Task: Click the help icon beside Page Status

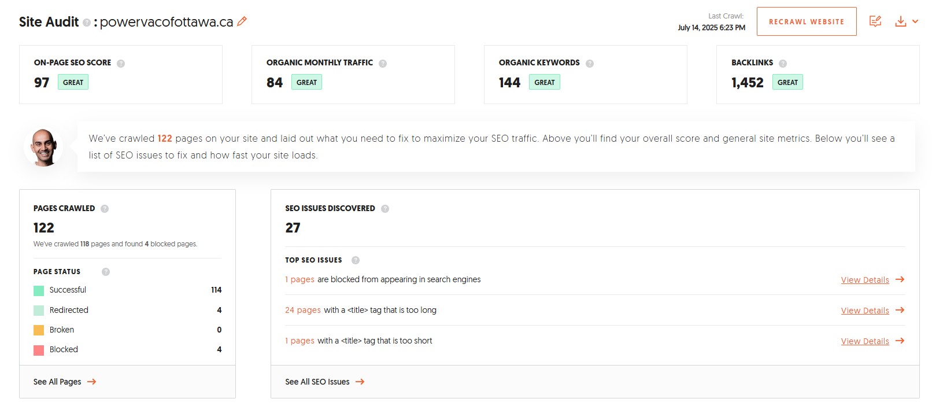Action: pyautogui.click(x=106, y=272)
